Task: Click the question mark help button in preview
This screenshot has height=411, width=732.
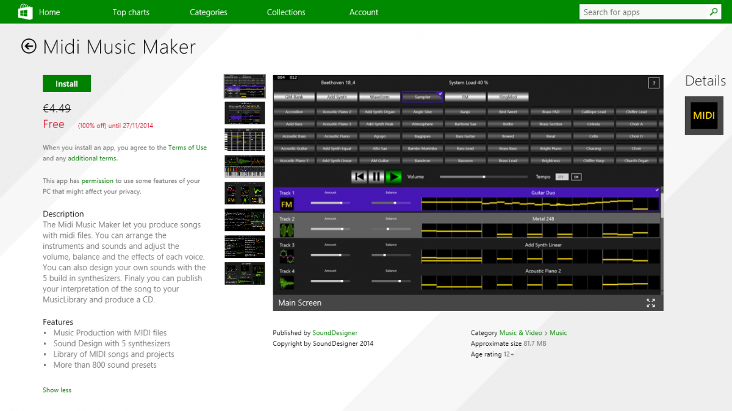Action: pyautogui.click(x=653, y=83)
